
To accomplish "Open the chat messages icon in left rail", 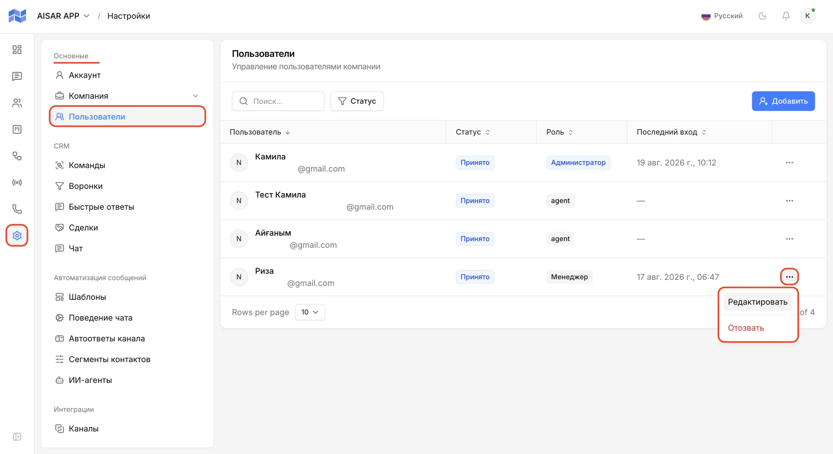I will (x=17, y=76).
